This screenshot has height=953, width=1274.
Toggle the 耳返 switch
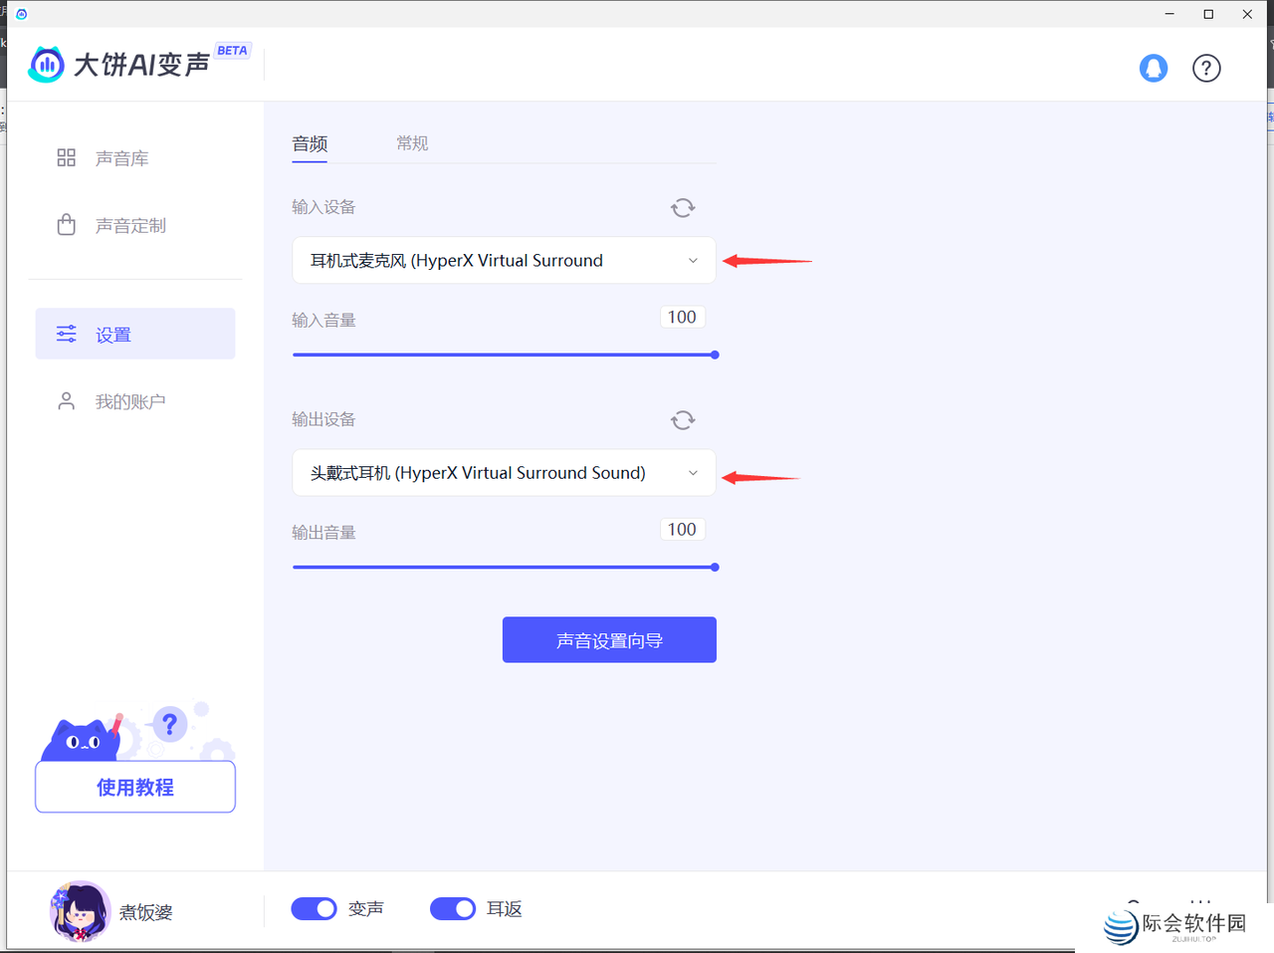[x=453, y=908]
